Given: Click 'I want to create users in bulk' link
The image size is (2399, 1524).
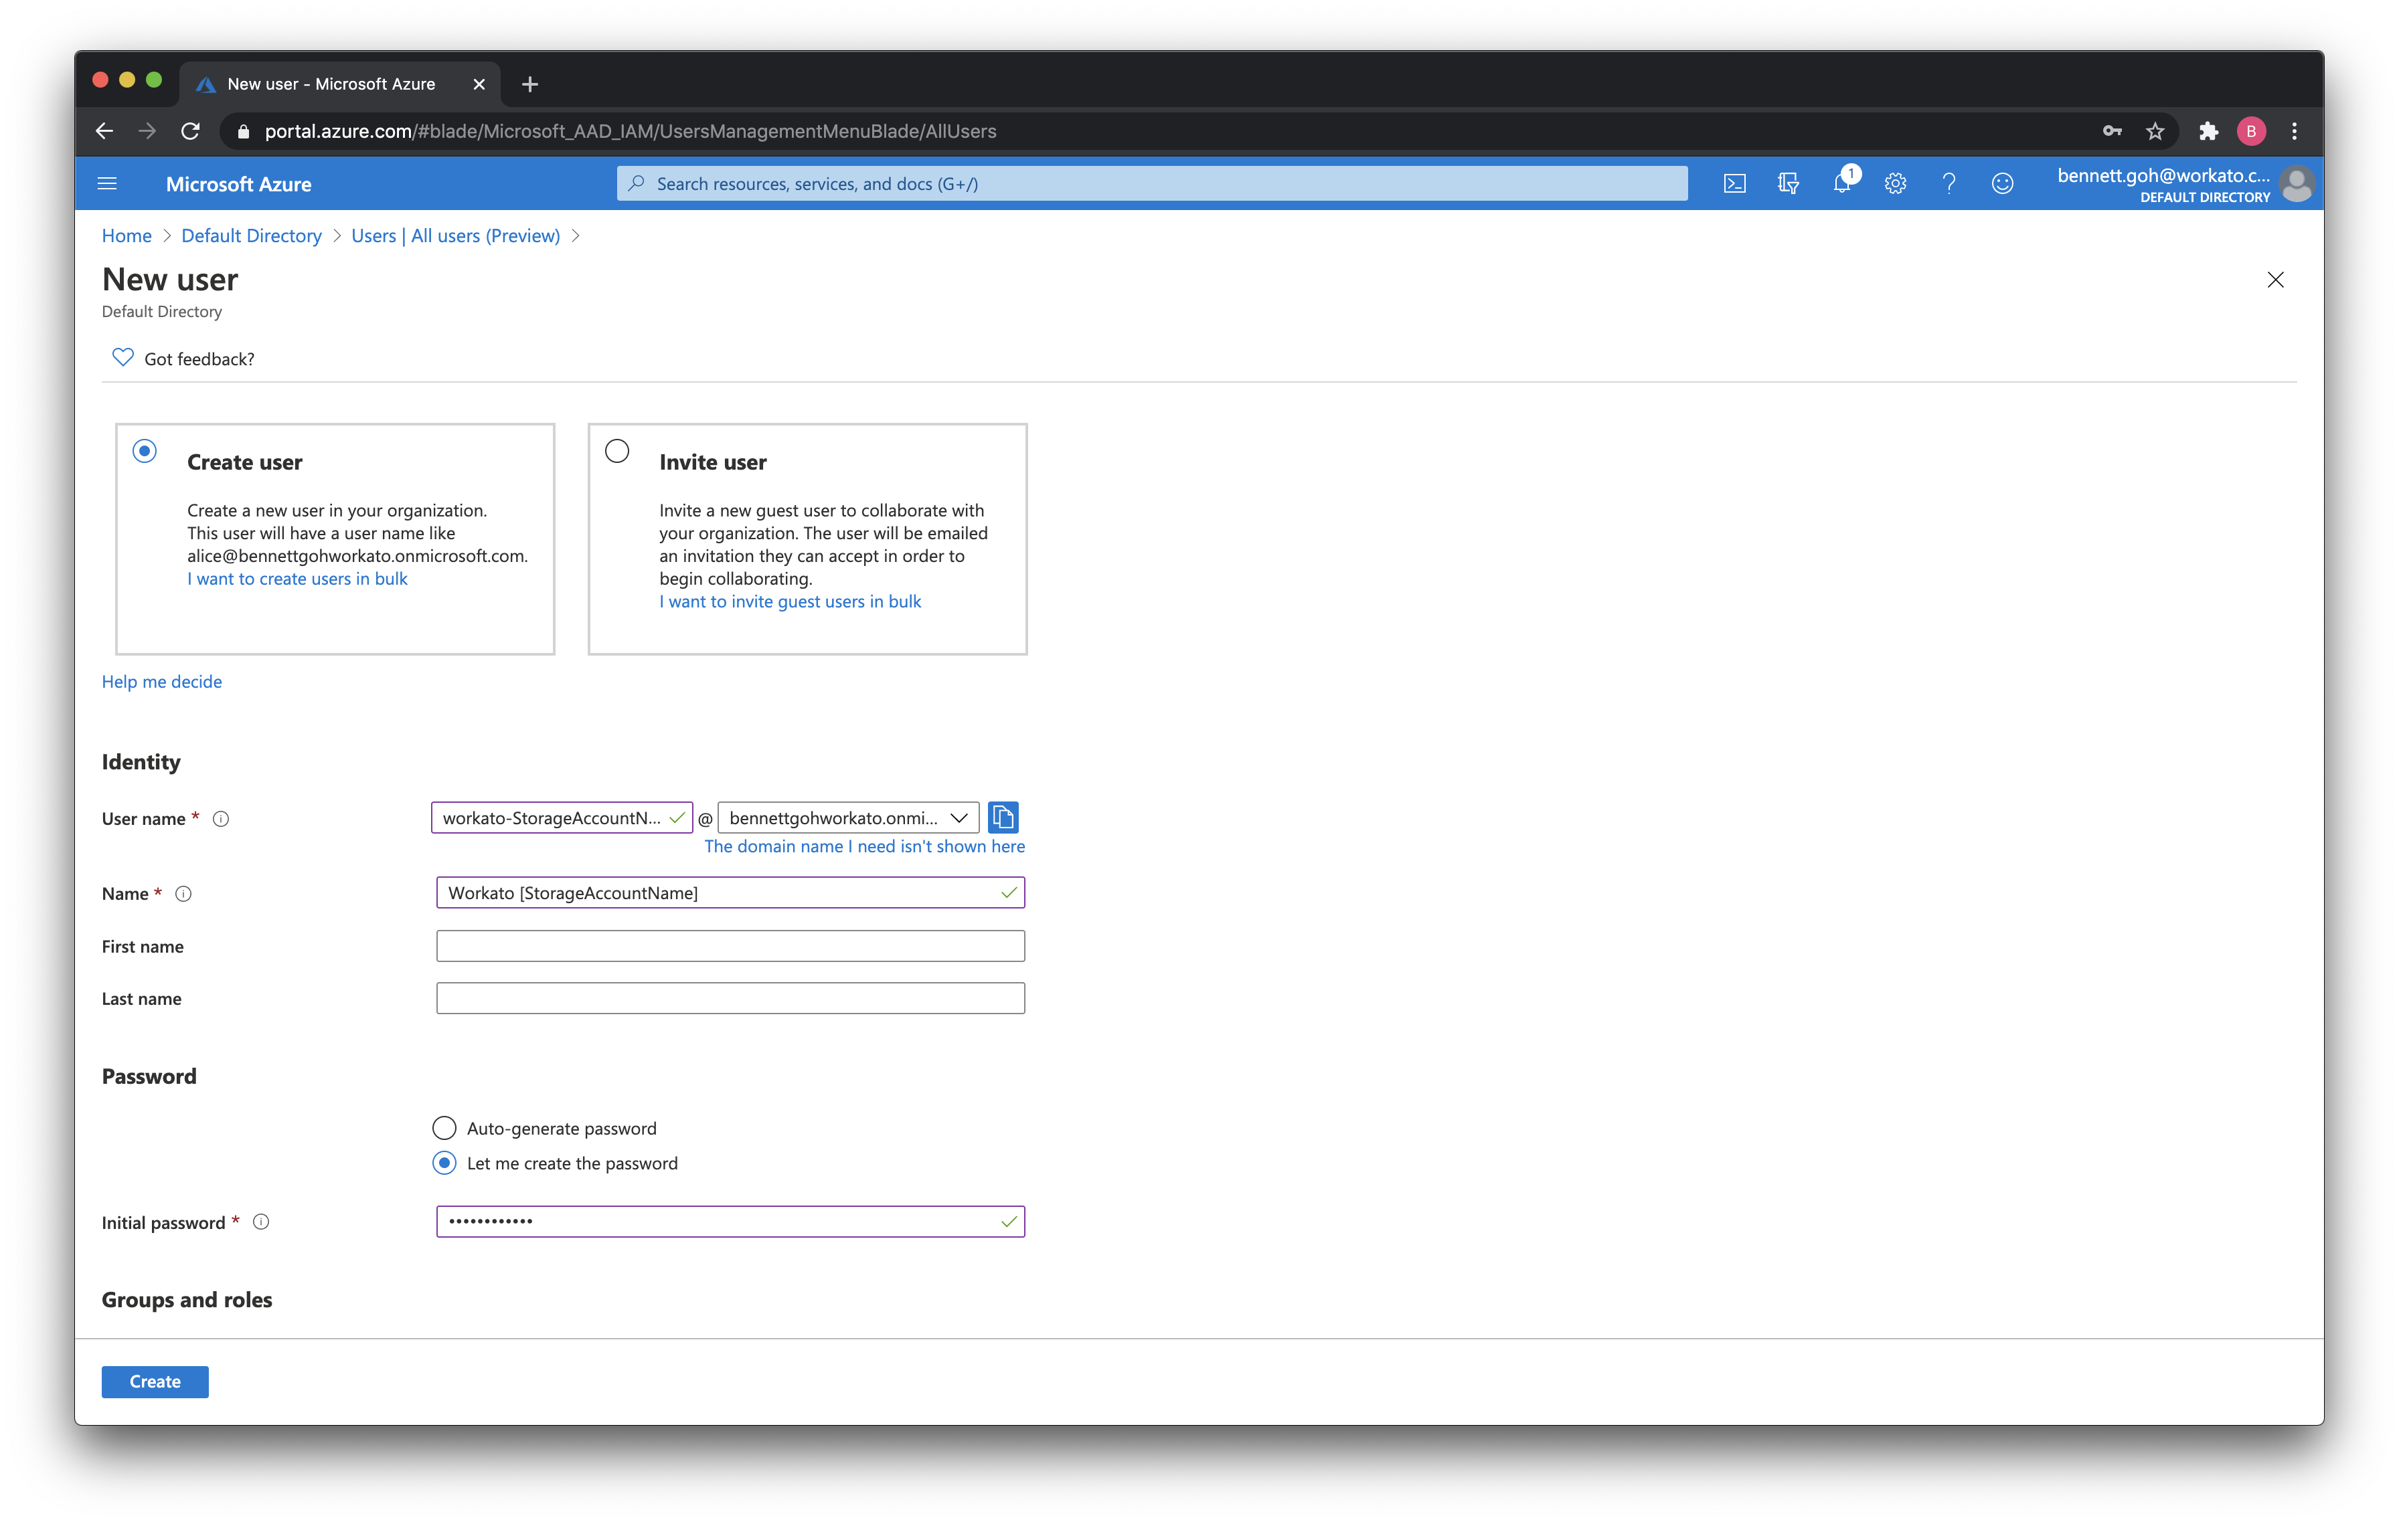Looking at the screenshot, I should coord(297,579).
